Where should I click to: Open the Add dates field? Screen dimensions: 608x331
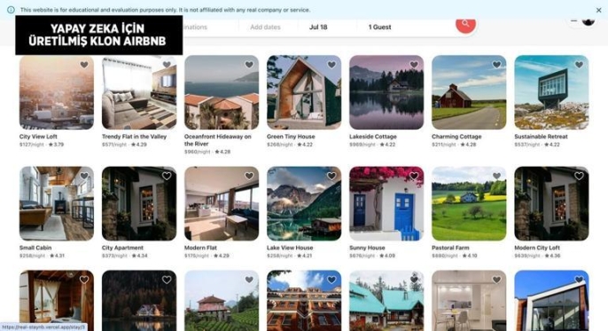(x=265, y=28)
